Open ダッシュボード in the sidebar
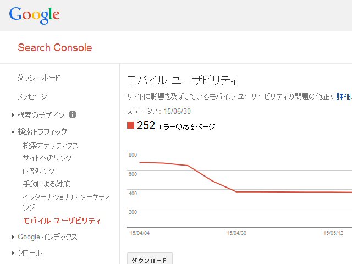Viewport: 352px width, 264px height. [38, 78]
